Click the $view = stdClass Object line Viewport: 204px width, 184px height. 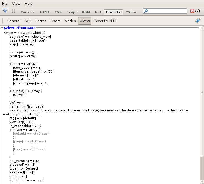[24, 33]
